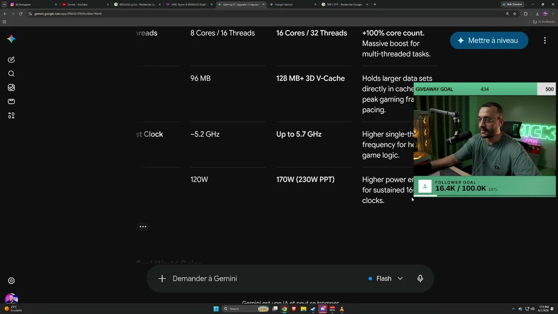Click the '120W' power cell
Screen dimensions: 558x314
pos(199,180)
